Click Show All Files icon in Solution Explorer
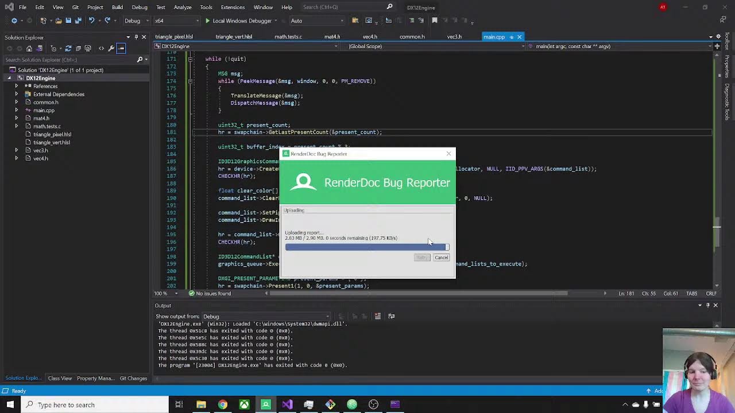Viewport: 735px width, 413px height. click(x=89, y=48)
